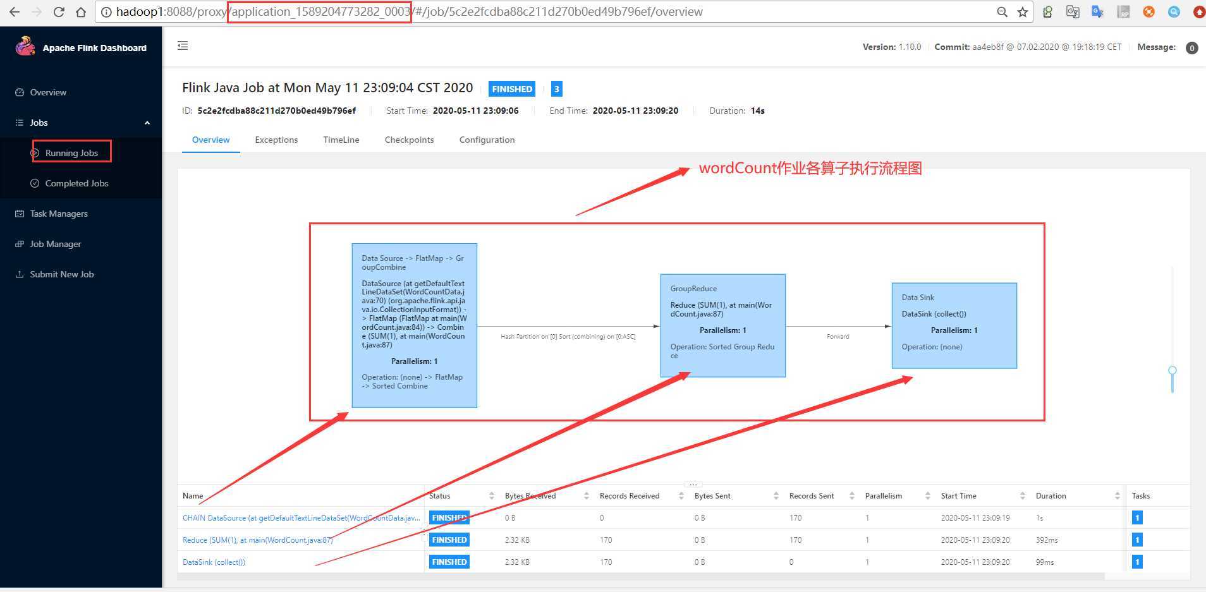Switch to the Exceptions tab
Screen dimensions: 1206x592
276,140
